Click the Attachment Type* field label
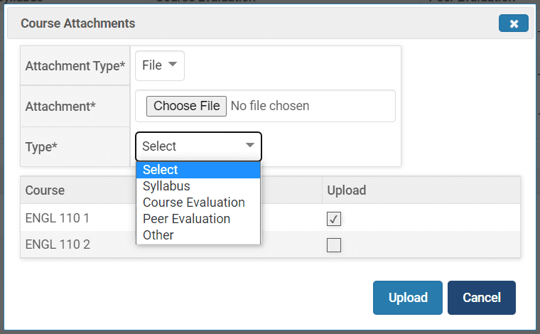The height and width of the screenshot is (334, 540). coord(75,66)
